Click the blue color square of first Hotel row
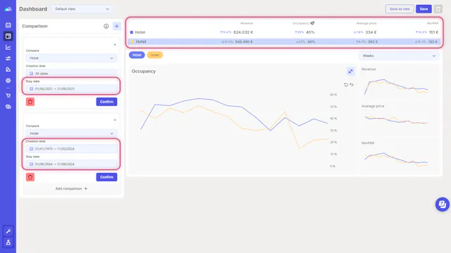 pyautogui.click(x=132, y=32)
